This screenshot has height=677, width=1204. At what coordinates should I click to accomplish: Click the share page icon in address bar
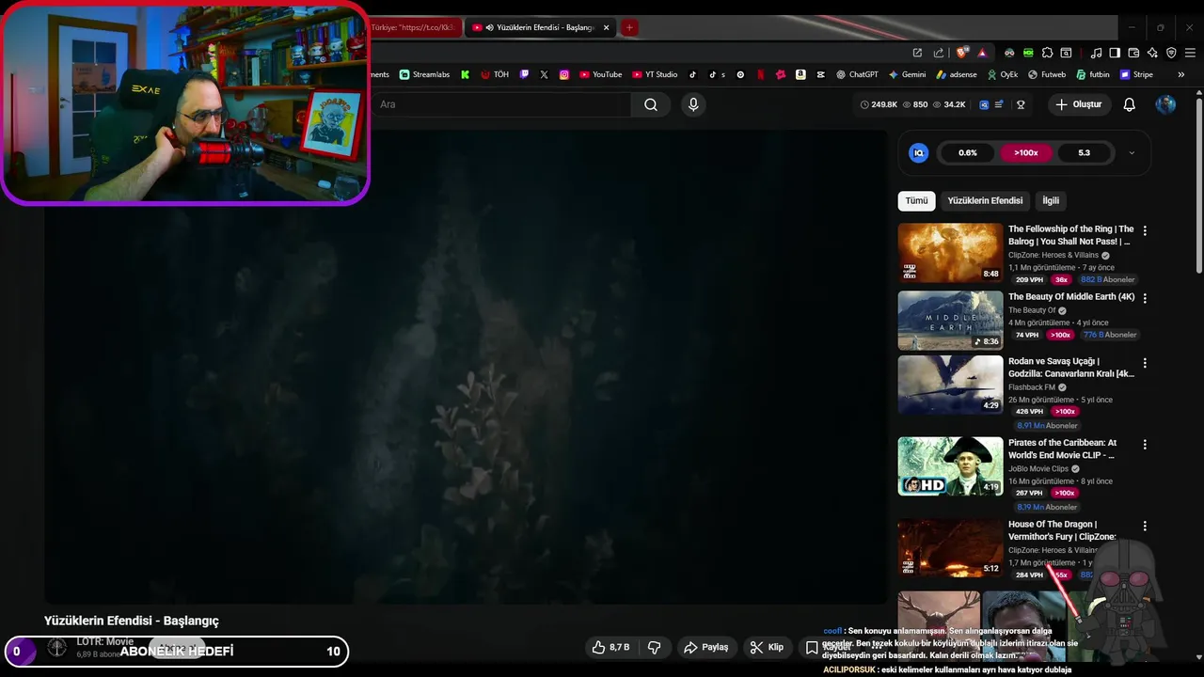click(938, 53)
